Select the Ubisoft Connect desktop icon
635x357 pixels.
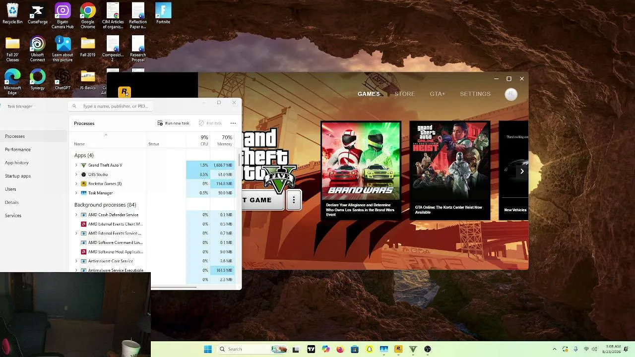(x=37, y=49)
